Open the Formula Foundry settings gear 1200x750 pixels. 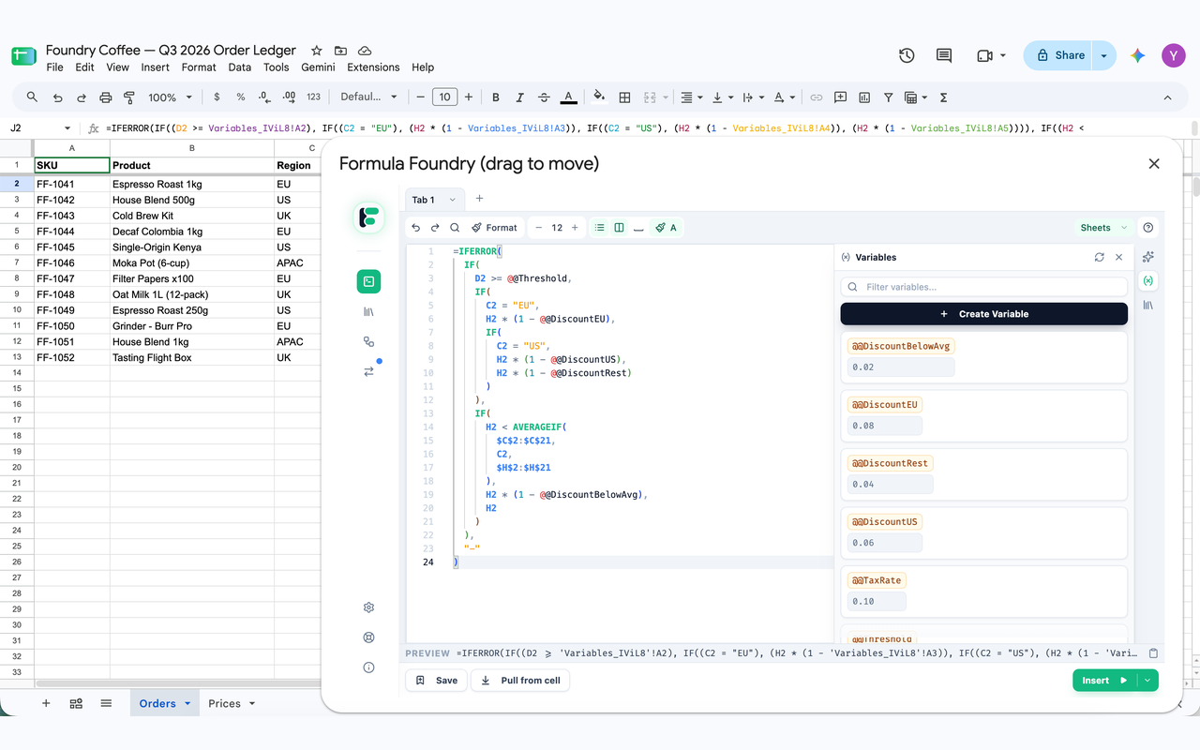coord(368,607)
